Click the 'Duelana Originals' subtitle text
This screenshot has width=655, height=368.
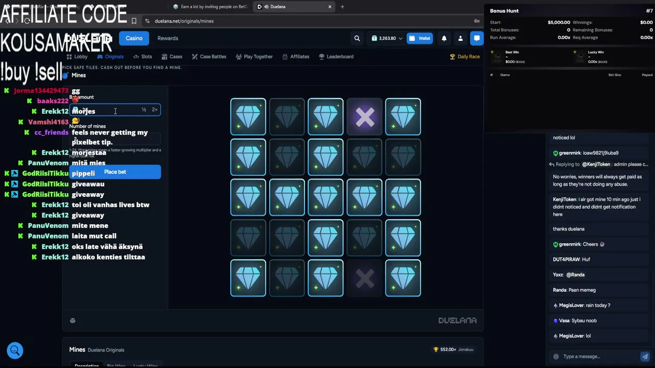(x=106, y=350)
